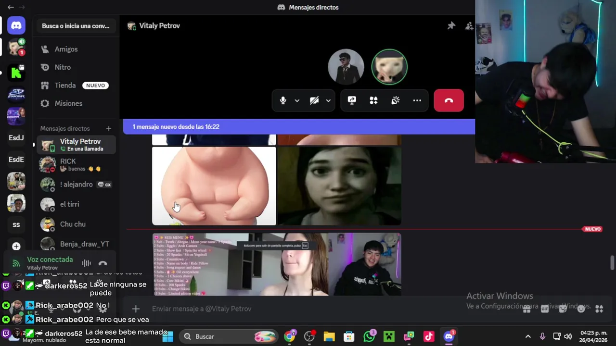Click the search conversation box
This screenshot has width=616, height=346.
pyautogui.click(x=76, y=26)
